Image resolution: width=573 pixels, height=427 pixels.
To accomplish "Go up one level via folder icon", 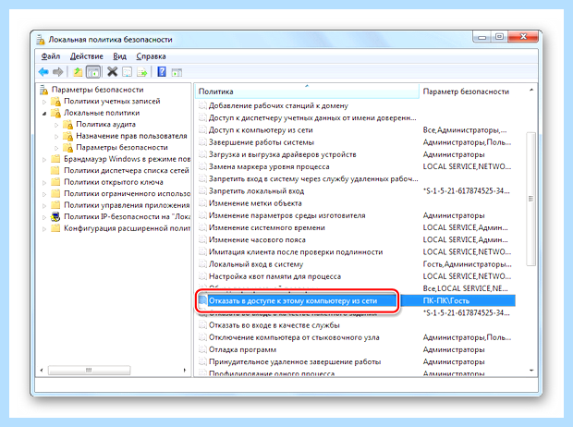I will 78,72.
